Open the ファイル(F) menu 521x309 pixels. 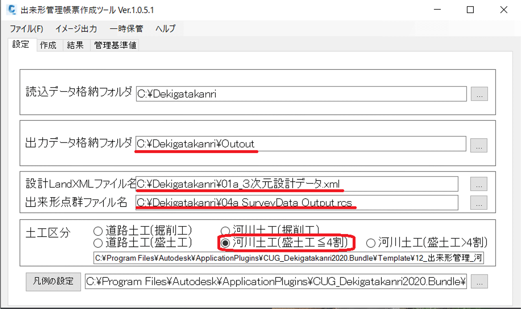coord(26,29)
